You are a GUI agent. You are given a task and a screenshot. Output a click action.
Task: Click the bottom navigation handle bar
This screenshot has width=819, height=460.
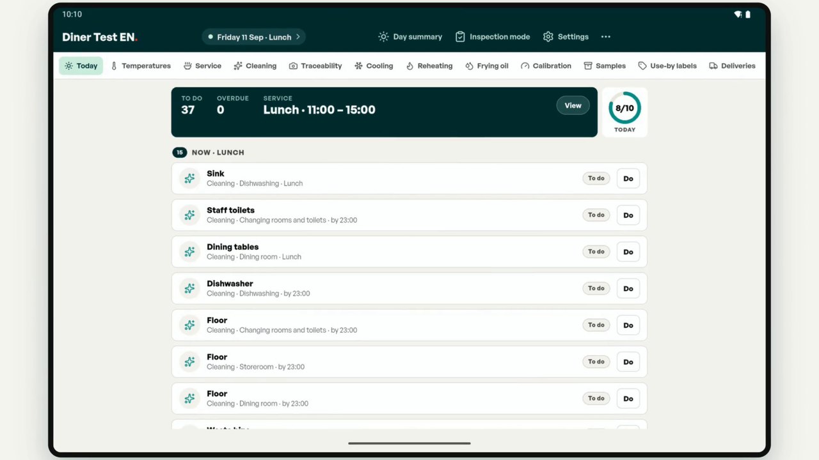coord(409,443)
